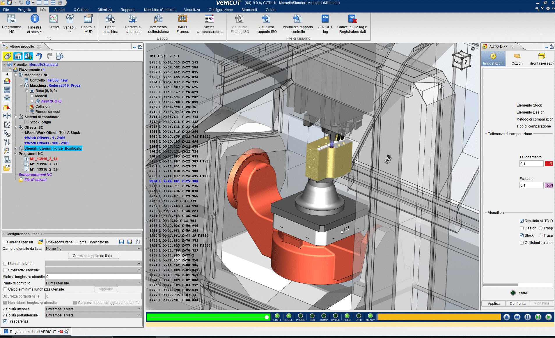Click the COLL status indicator
This screenshot has width=555, height=338.
point(289,317)
